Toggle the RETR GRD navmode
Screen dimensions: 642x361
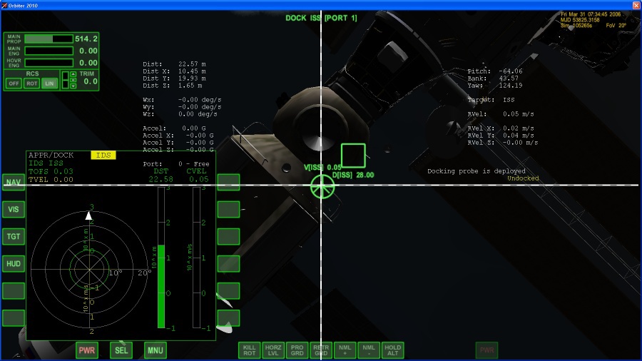(321, 350)
